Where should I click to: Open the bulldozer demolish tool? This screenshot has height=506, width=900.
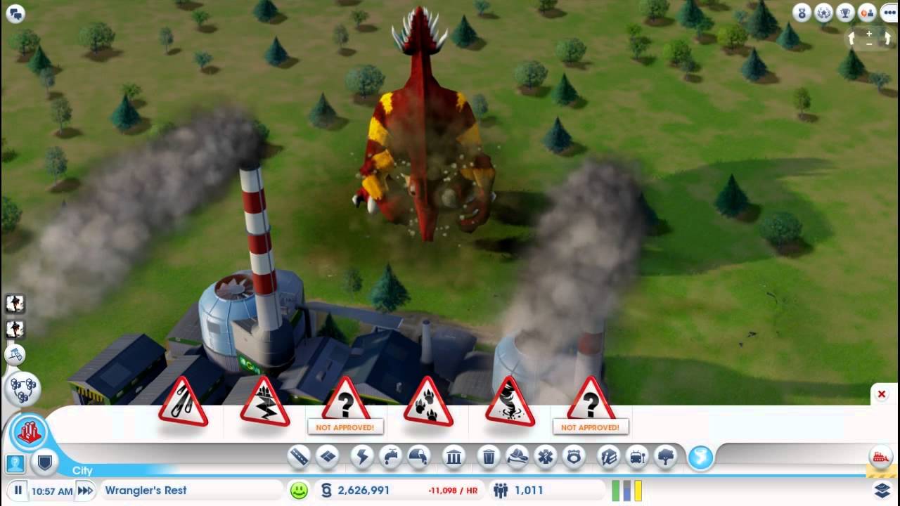(880, 458)
